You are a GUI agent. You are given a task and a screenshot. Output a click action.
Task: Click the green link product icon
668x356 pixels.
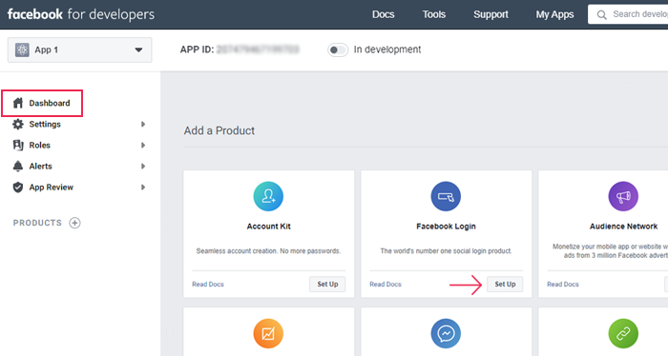click(623, 333)
